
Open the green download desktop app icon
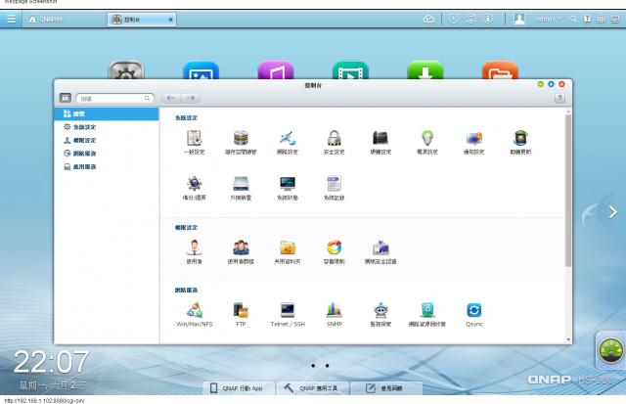coord(425,70)
